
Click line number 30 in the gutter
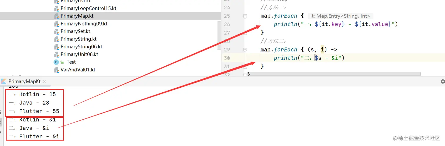pyautogui.click(x=227, y=58)
